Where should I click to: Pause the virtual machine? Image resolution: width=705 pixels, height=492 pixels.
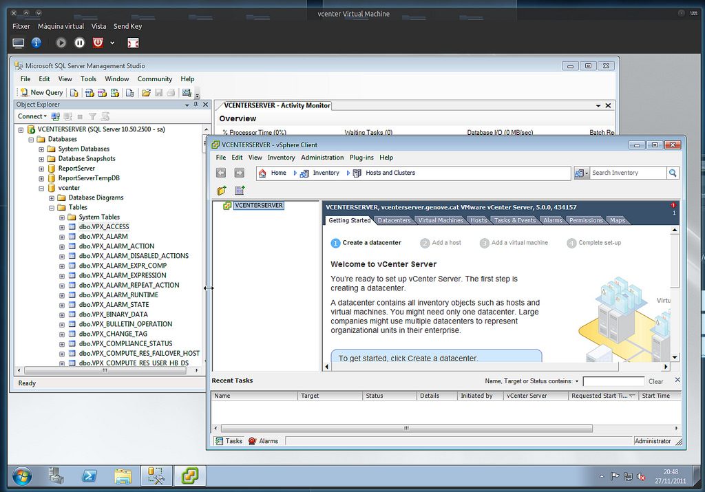pyautogui.click(x=79, y=43)
